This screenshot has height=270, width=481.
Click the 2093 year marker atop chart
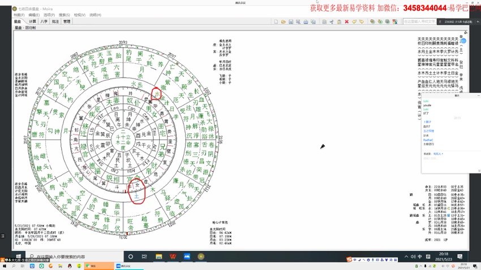click(123, 42)
